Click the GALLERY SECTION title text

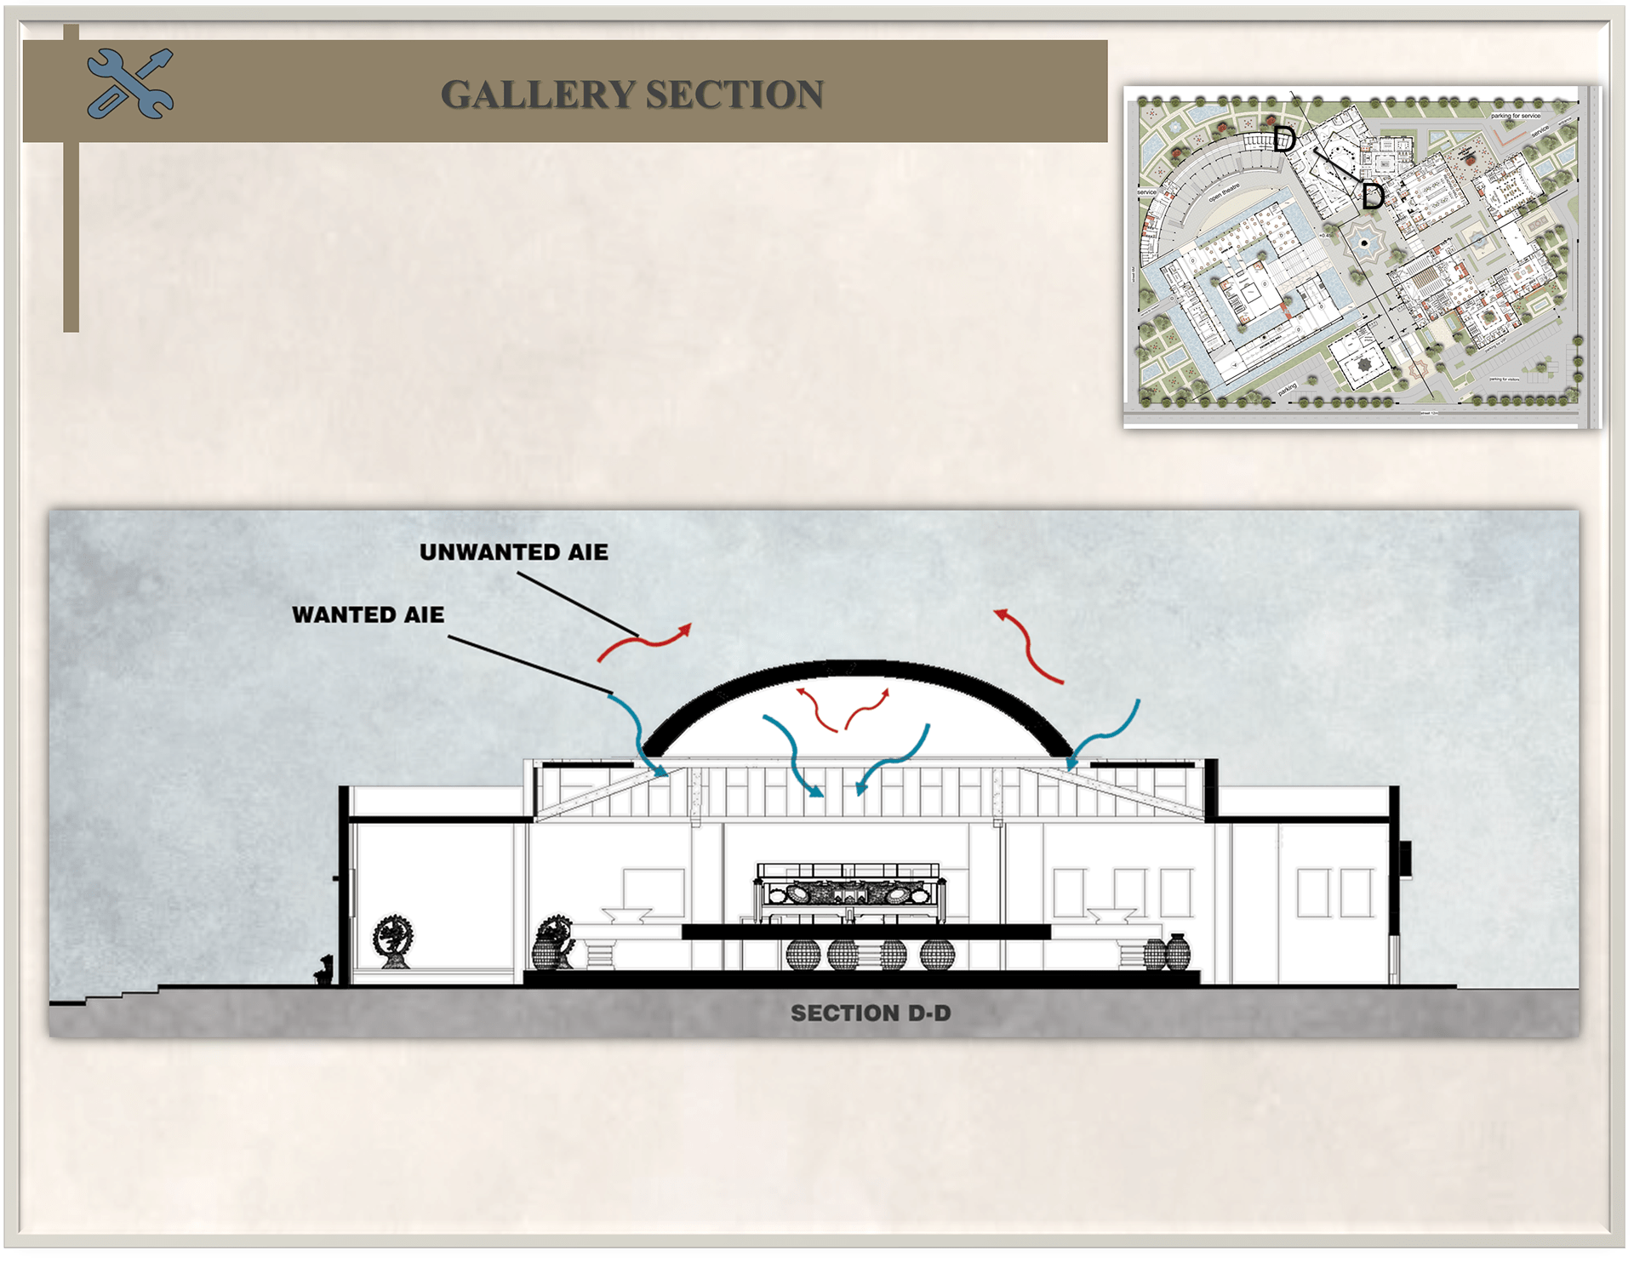point(632,94)
